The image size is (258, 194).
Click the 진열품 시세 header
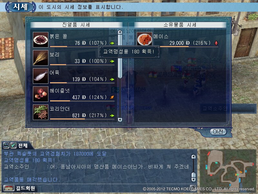[x=76, y=25]
